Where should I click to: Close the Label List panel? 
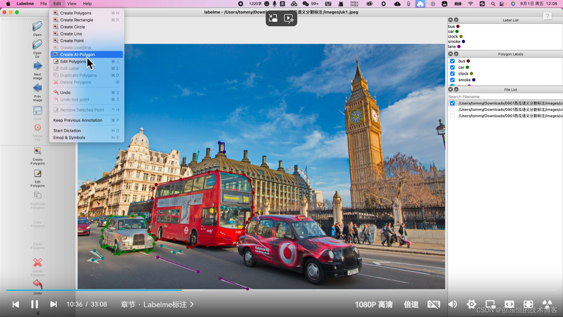(451, 20)
